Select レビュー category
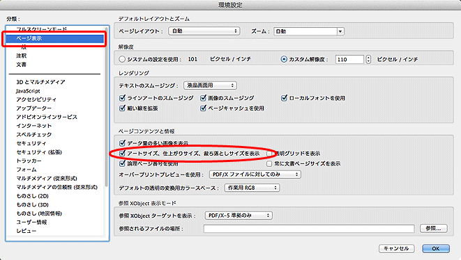The image size is (461, 260). [x=27, y=231]
